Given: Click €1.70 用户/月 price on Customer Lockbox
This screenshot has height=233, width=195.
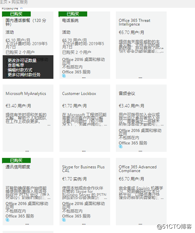Looking at the screenshot, I should tap(74, 106).
